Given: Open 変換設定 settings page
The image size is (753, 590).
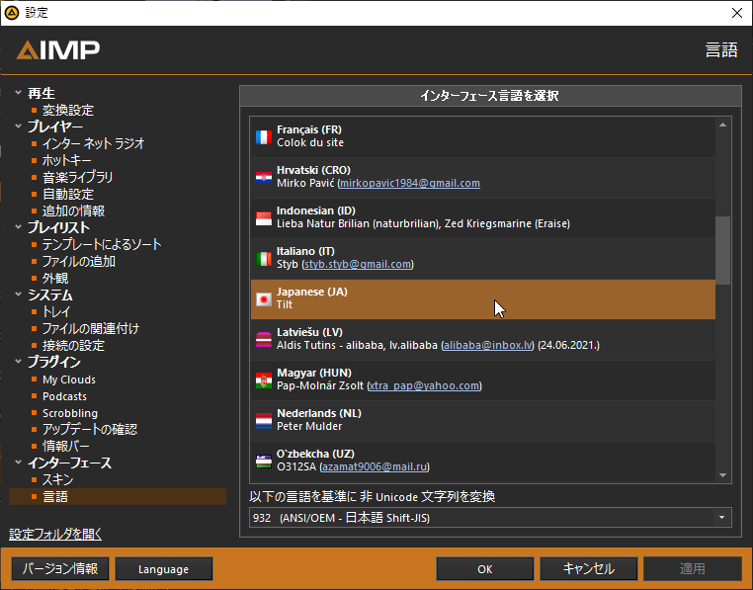Looking at the screenshot, I should tap(68, 110).
